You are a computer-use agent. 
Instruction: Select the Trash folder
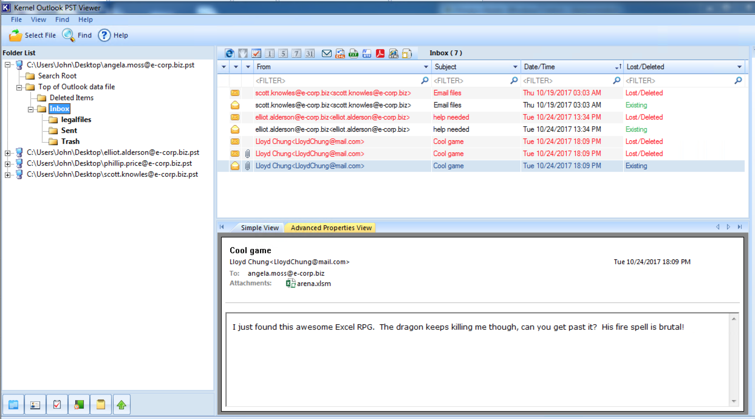pos(70,141)
